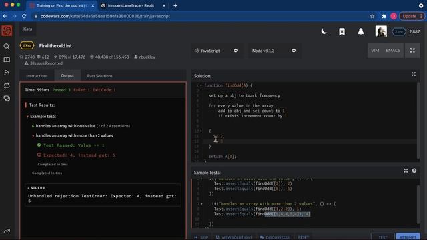Expand 'handles an array with one value' test
Screen dimensions: 427x240
[x=33, y=126]
